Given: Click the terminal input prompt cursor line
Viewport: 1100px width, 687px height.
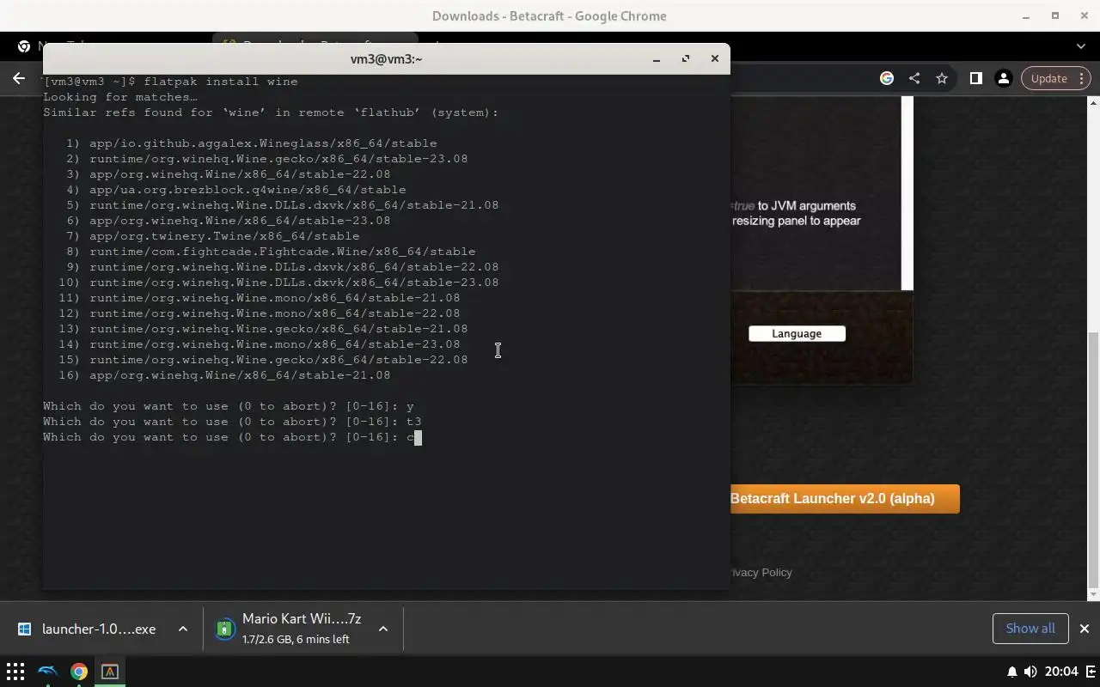Looking at the screenshot, I should tap(232, 437).
